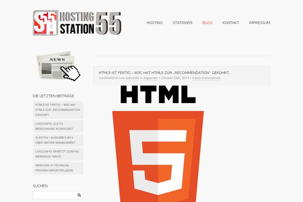The width and height of the screenshot is (303, 202).
Task: Click the Keine Kommentare link
Action: [207, 78]
